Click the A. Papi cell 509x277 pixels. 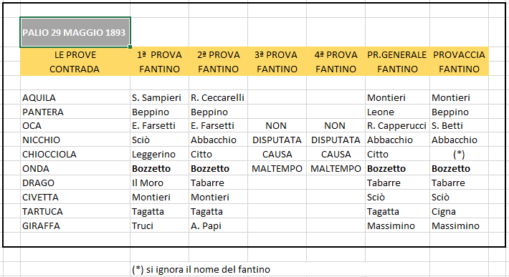pos(218,225)
